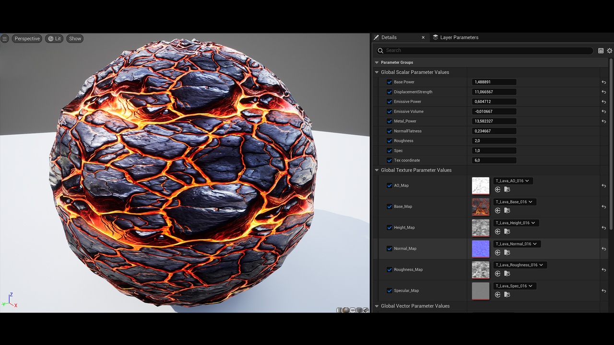Collapse Global Vector Parameter Values section

point(377,306)
